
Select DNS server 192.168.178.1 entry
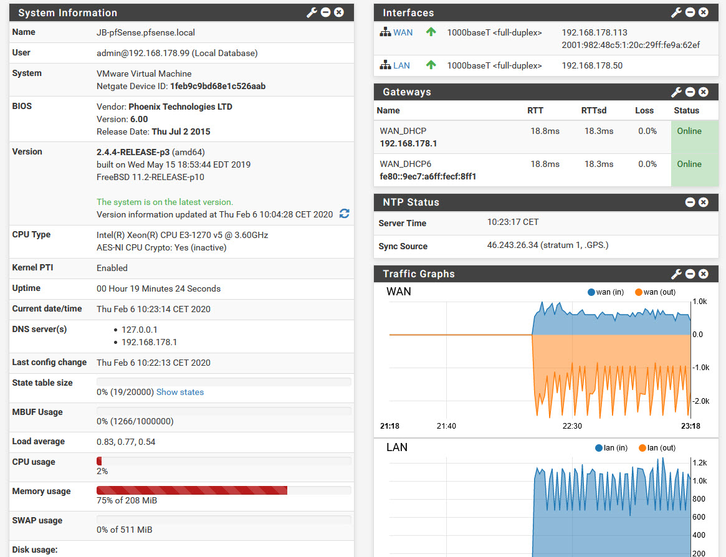pyautogui.click(x=149, y=342)
